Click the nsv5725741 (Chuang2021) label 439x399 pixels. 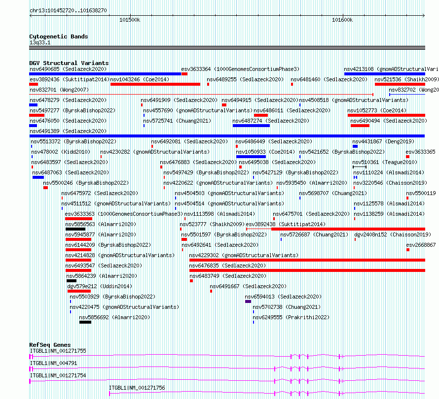point(177,121)
